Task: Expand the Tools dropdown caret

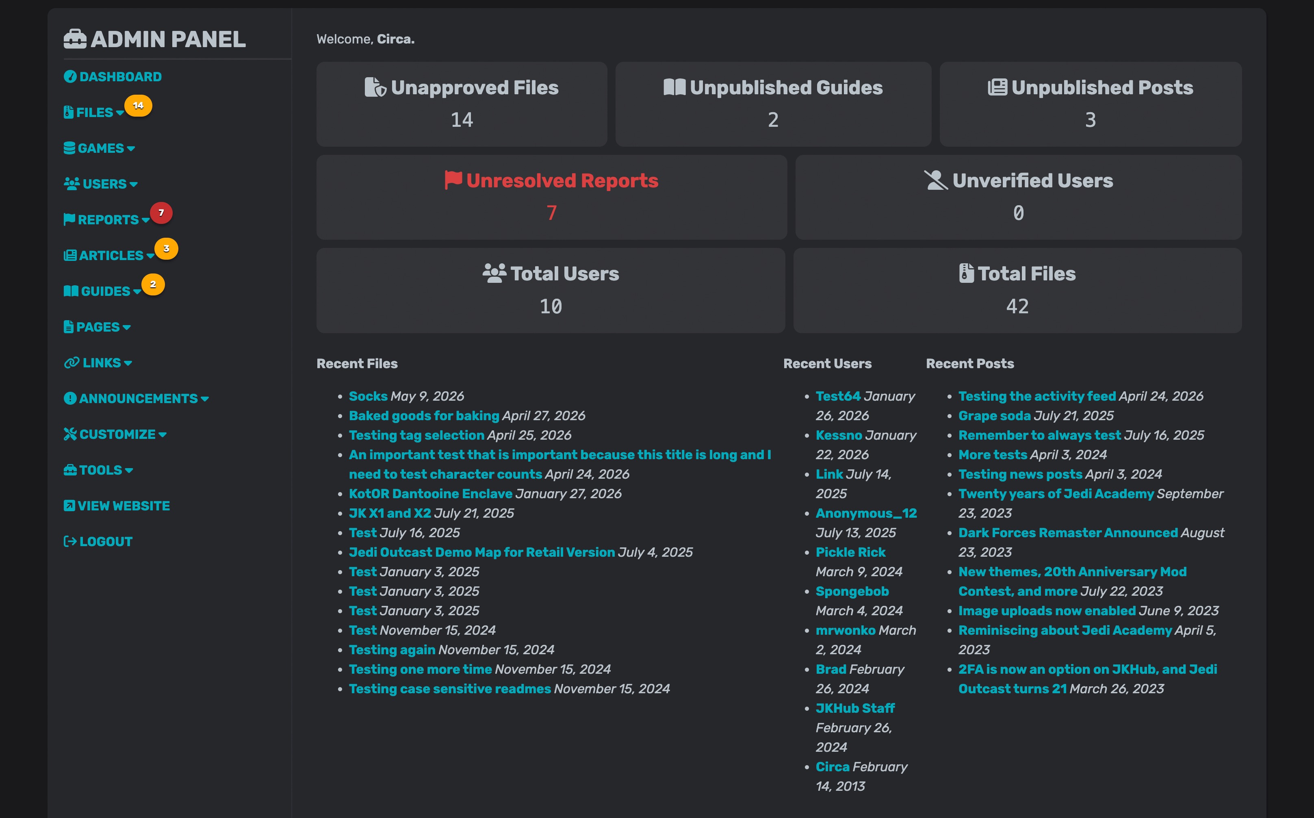Action: tap(129, 470)
